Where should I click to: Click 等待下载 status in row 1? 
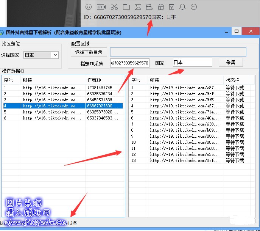pyautogui.click(x=235, y=88)
